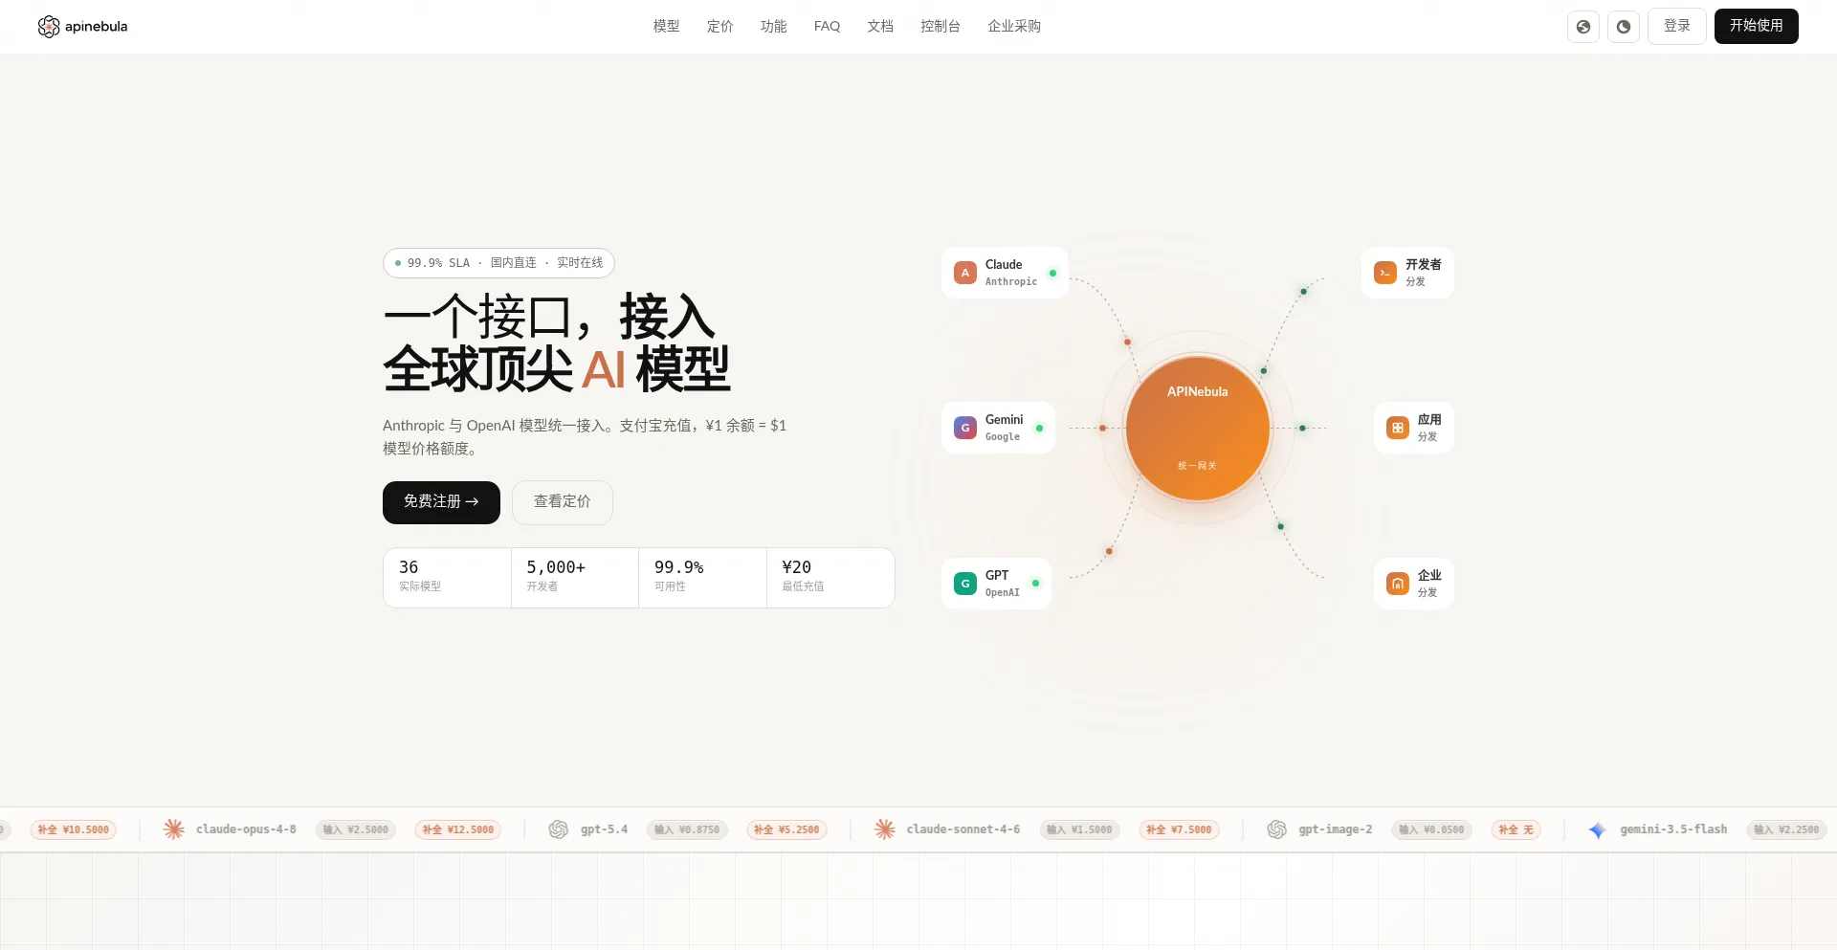Open the 文档 docs nav item
The height and width of the screenshot is (950, 1837).
[881, 27]
